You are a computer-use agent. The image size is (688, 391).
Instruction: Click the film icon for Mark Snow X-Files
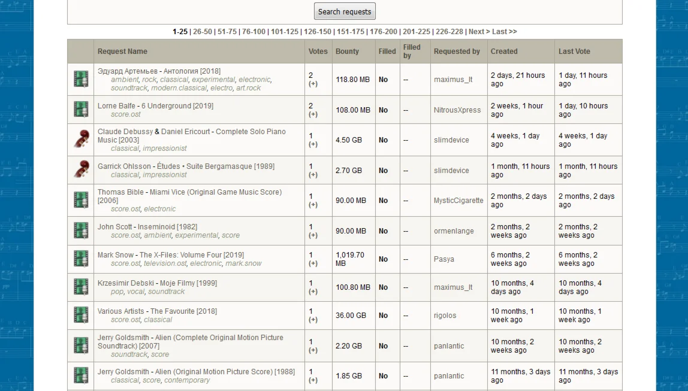click(x=81, y=259)
